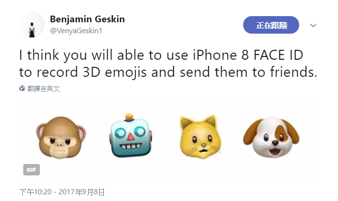The height and width of the screenshot is (201, 338).
Task: Click the date 2017年9月8日
Action: 82,192
